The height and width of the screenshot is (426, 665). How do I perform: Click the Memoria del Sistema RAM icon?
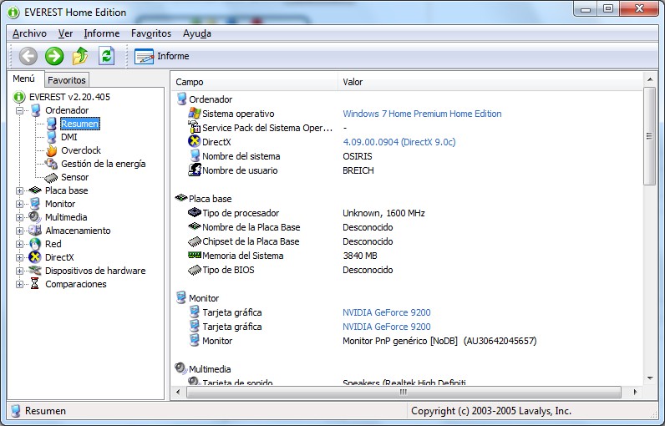(x=195, y=255)
